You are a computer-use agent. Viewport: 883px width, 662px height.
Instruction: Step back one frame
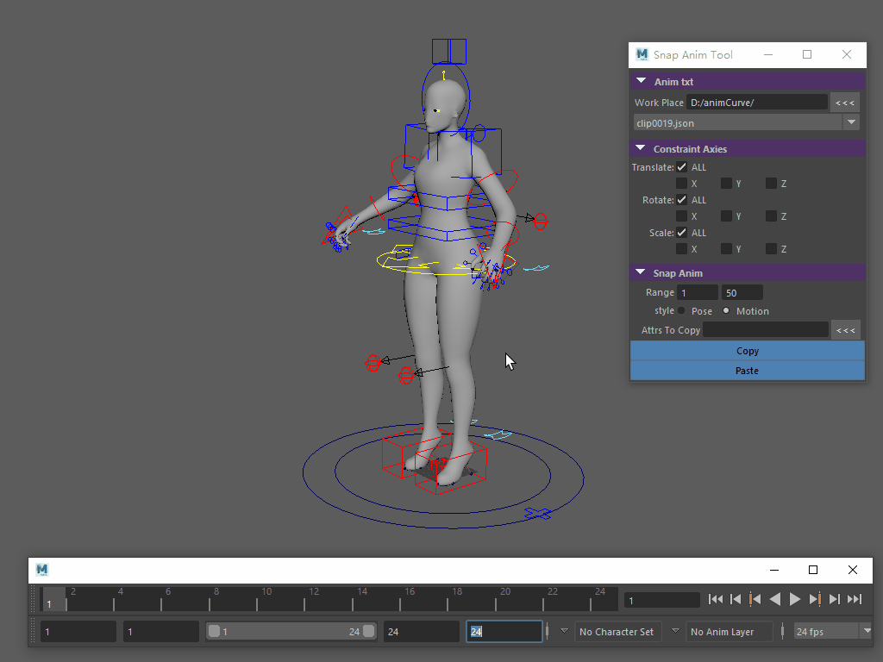tap(736, 599)
